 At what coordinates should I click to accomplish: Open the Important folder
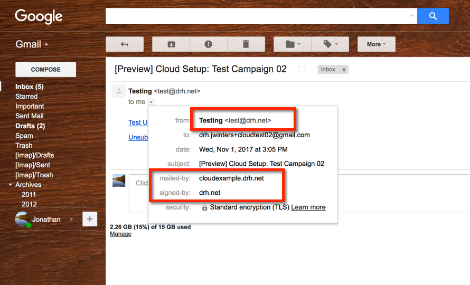[30, 107]
